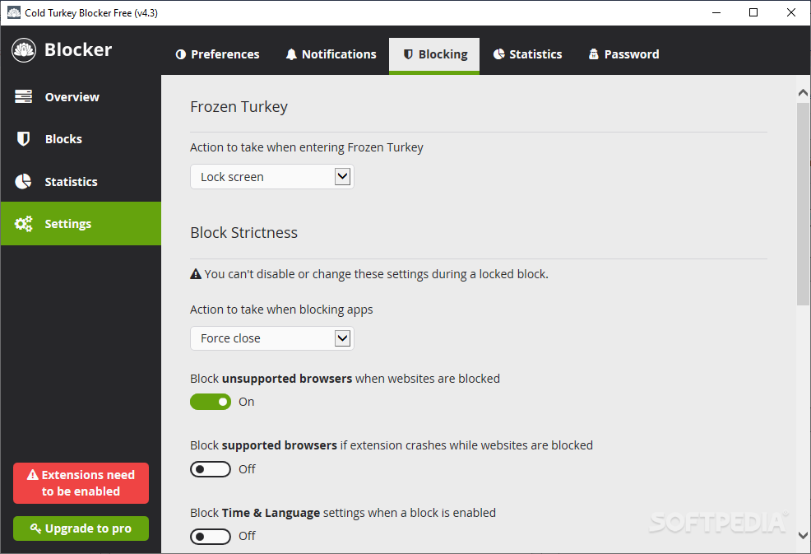Click the scroll down arrow of settings pane
Screen dimensions: 811x554
(803, 535)
